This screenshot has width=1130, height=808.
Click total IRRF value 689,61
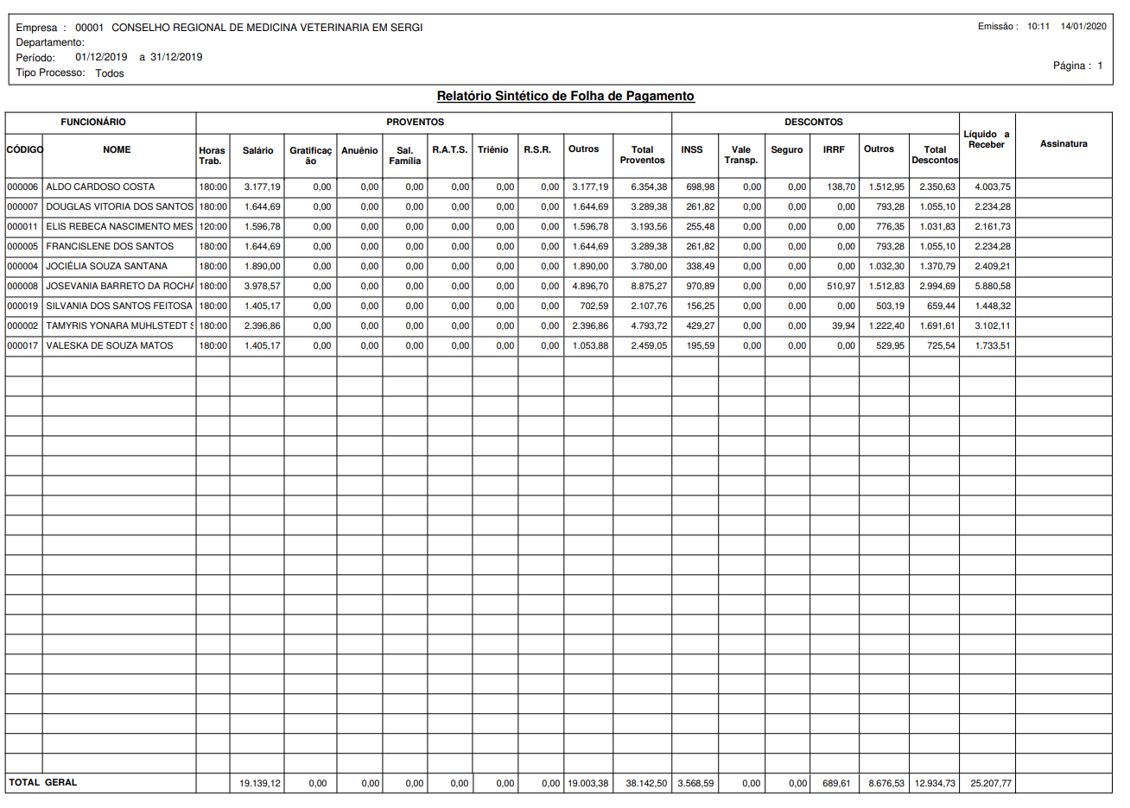pos(836,783)
